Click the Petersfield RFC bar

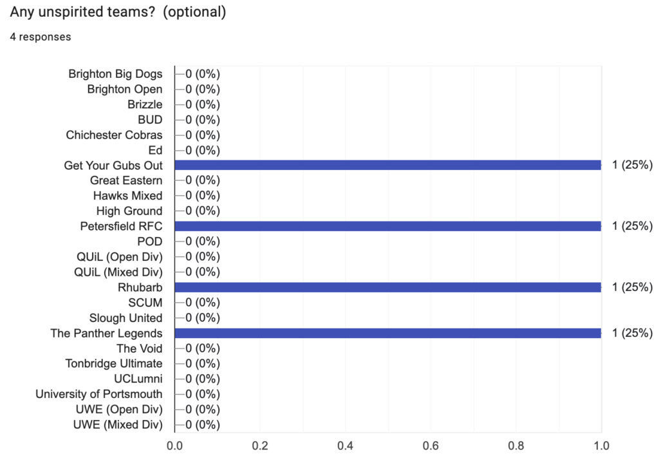[388, 226]
